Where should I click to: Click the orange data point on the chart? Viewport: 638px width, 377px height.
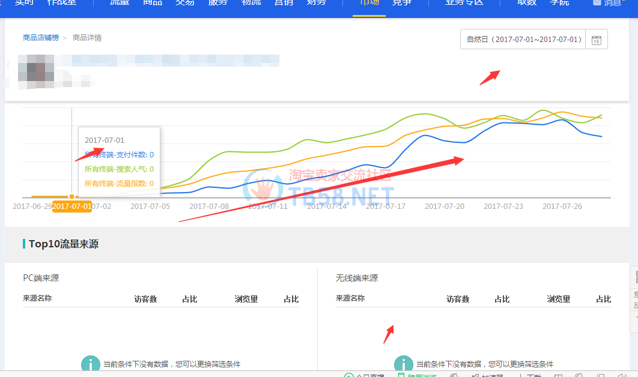[x=72, y=196]
